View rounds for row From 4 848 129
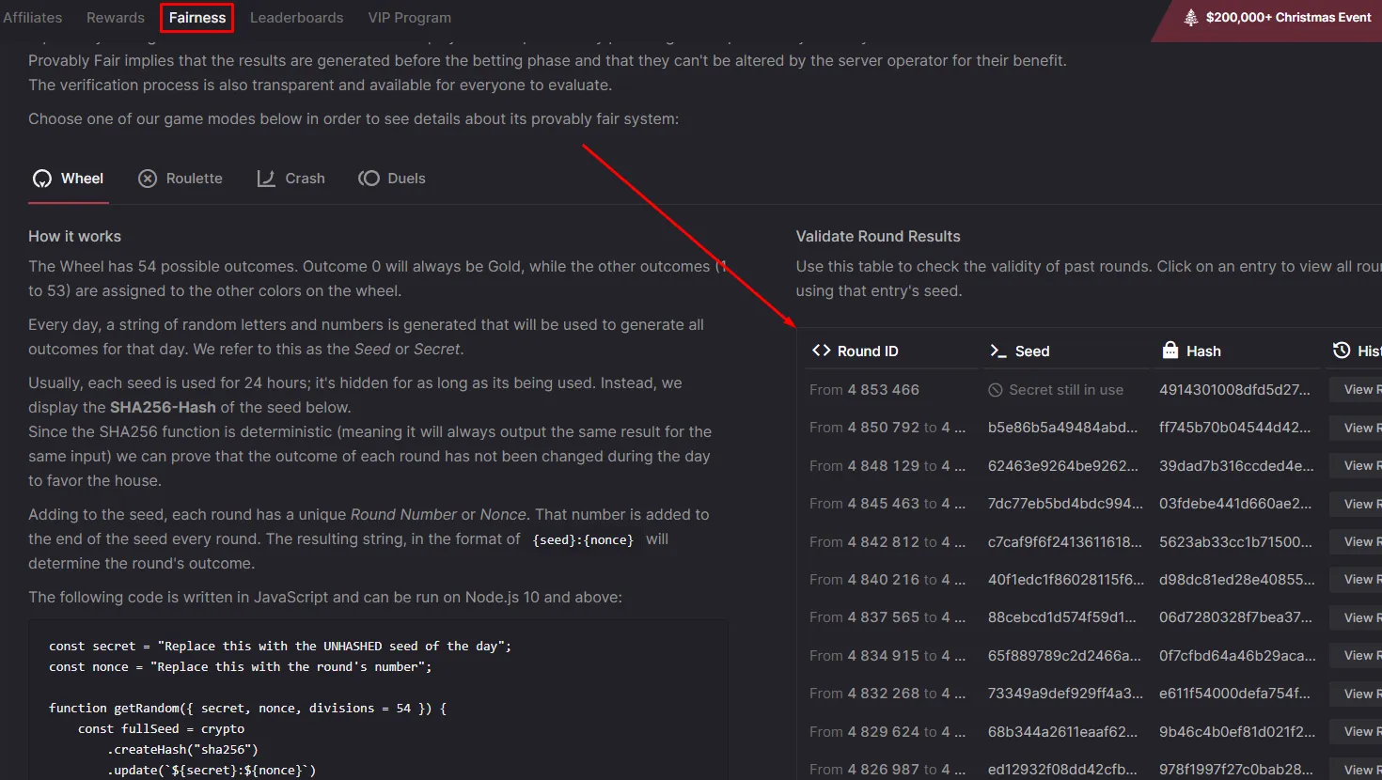The width and height of the screenshot is (1382, 780). coord(1356,466)
